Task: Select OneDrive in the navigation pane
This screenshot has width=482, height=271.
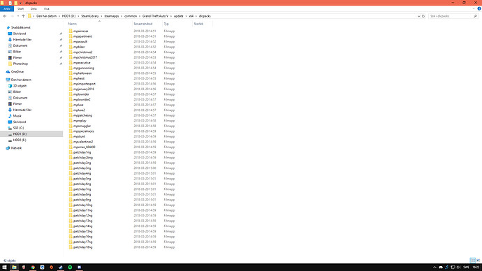Action: [17, 71]
